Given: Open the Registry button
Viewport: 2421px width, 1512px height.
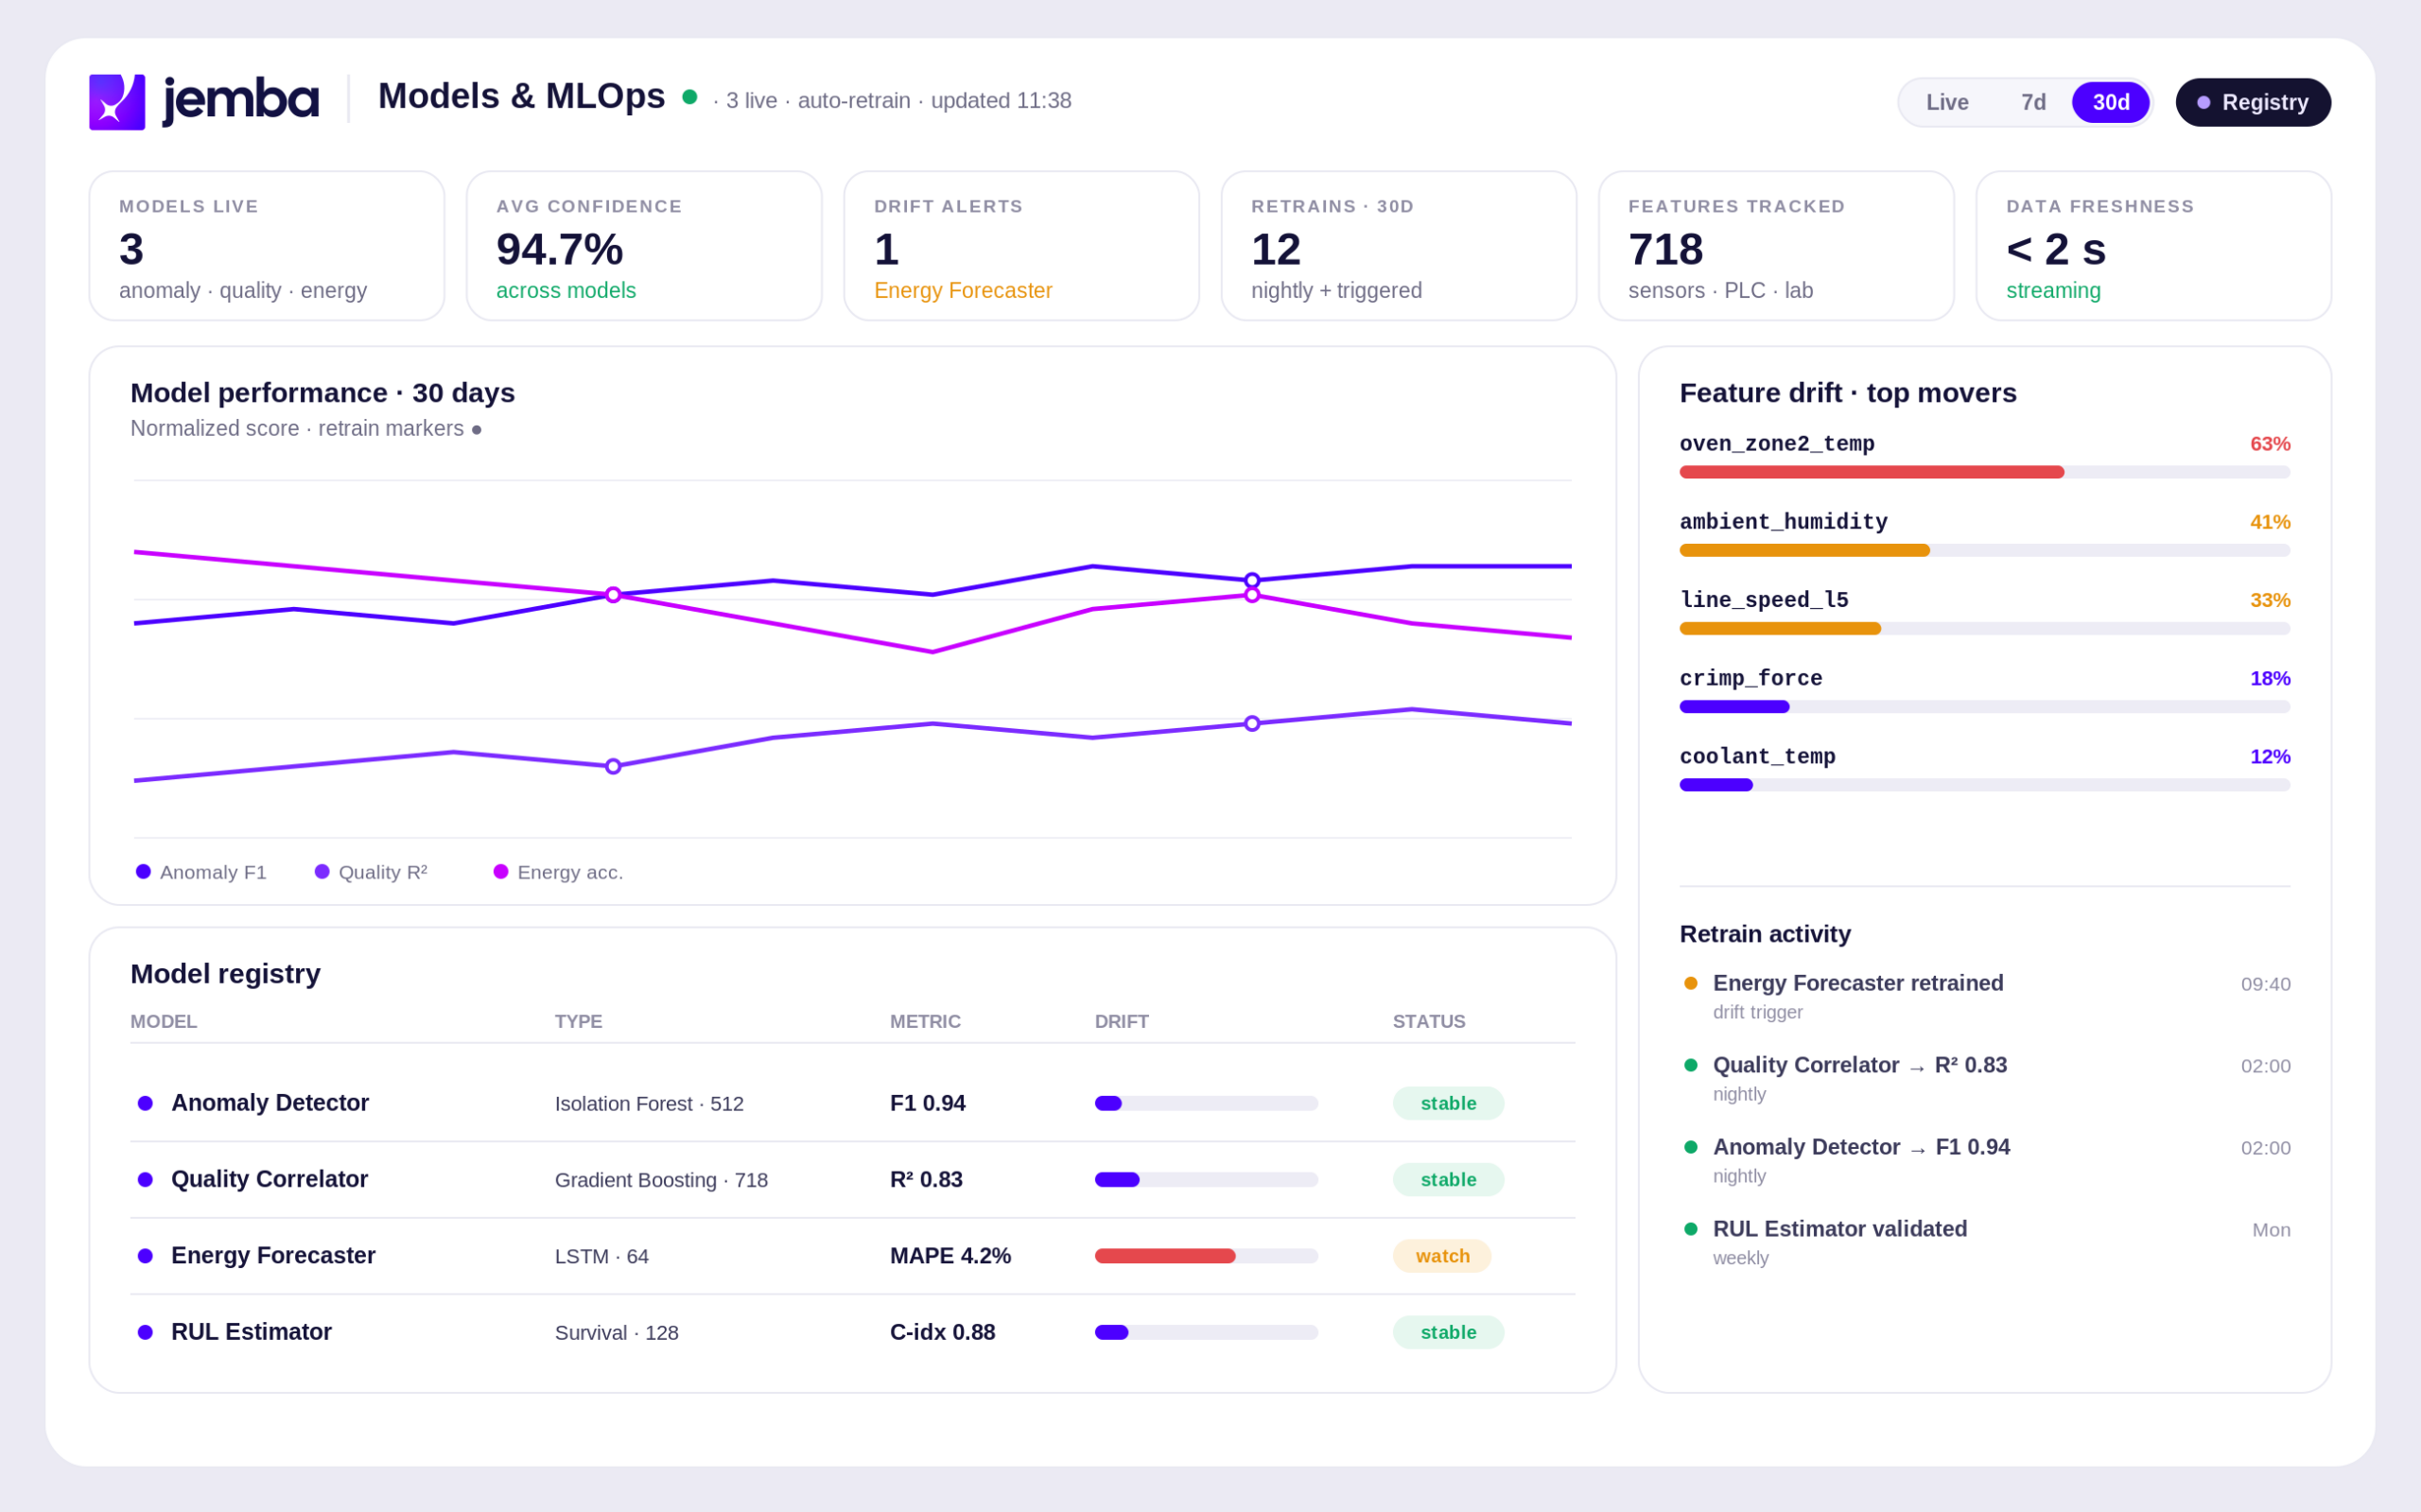Looking at the screenshot, I should [2253, 102].
